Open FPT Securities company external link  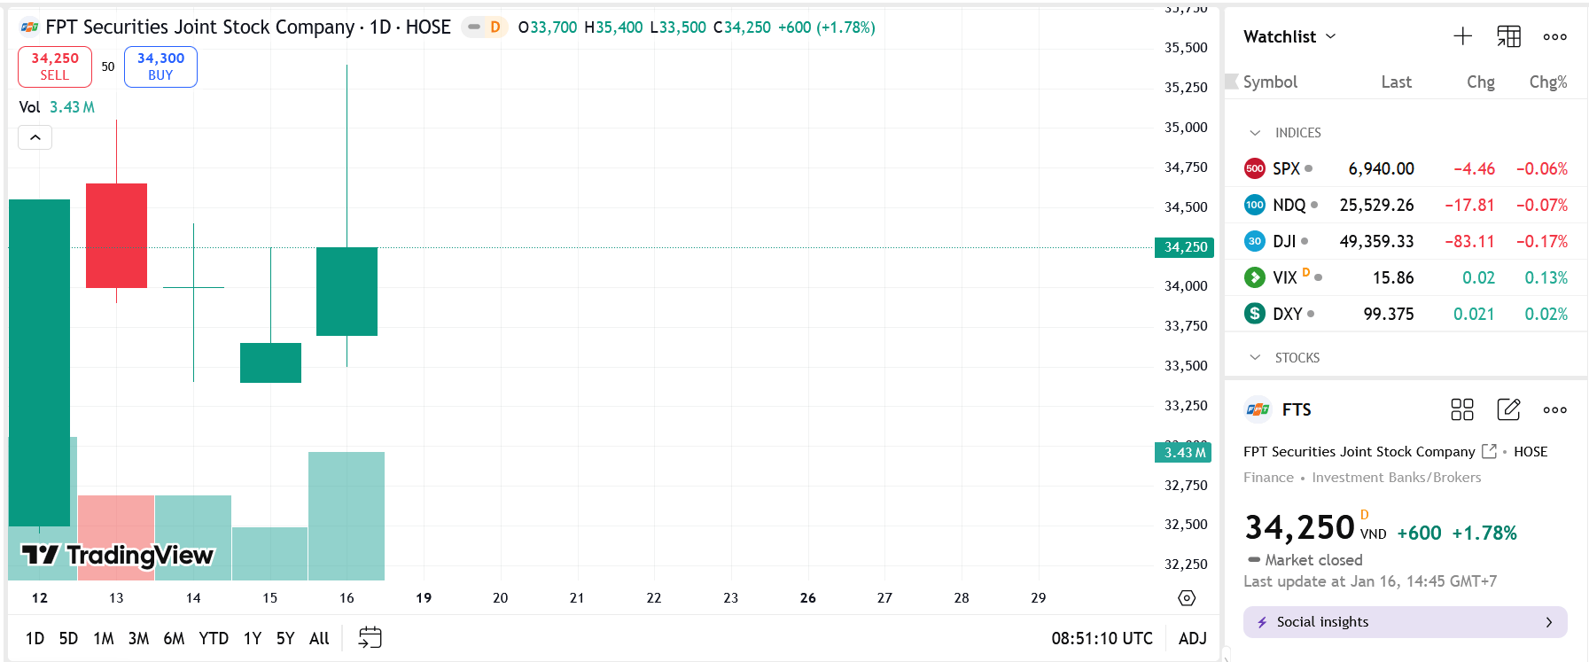click(x=1489, y=451)
